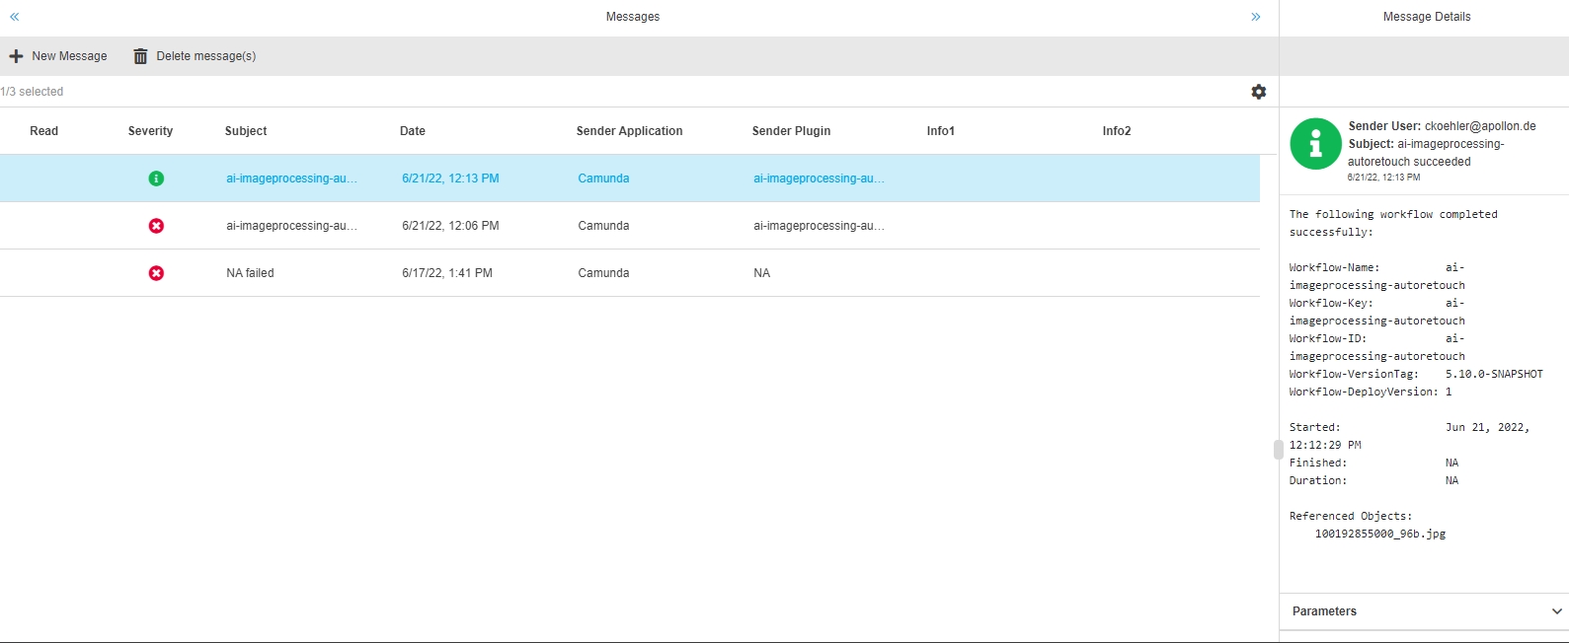Click the large green info icon in Message Details

point(1315,144)
